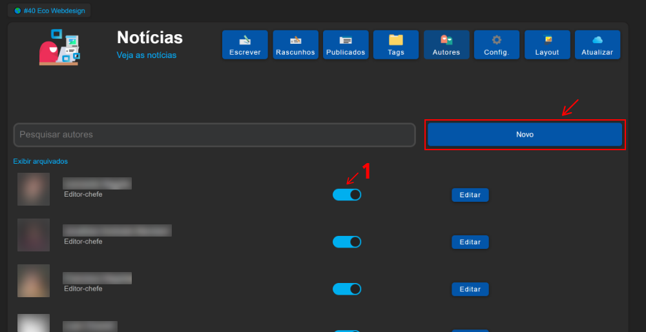Viewport: 646px width, 332px height.
Task: Click the third author's avatar thumbnail
Action: click(34, 280)
